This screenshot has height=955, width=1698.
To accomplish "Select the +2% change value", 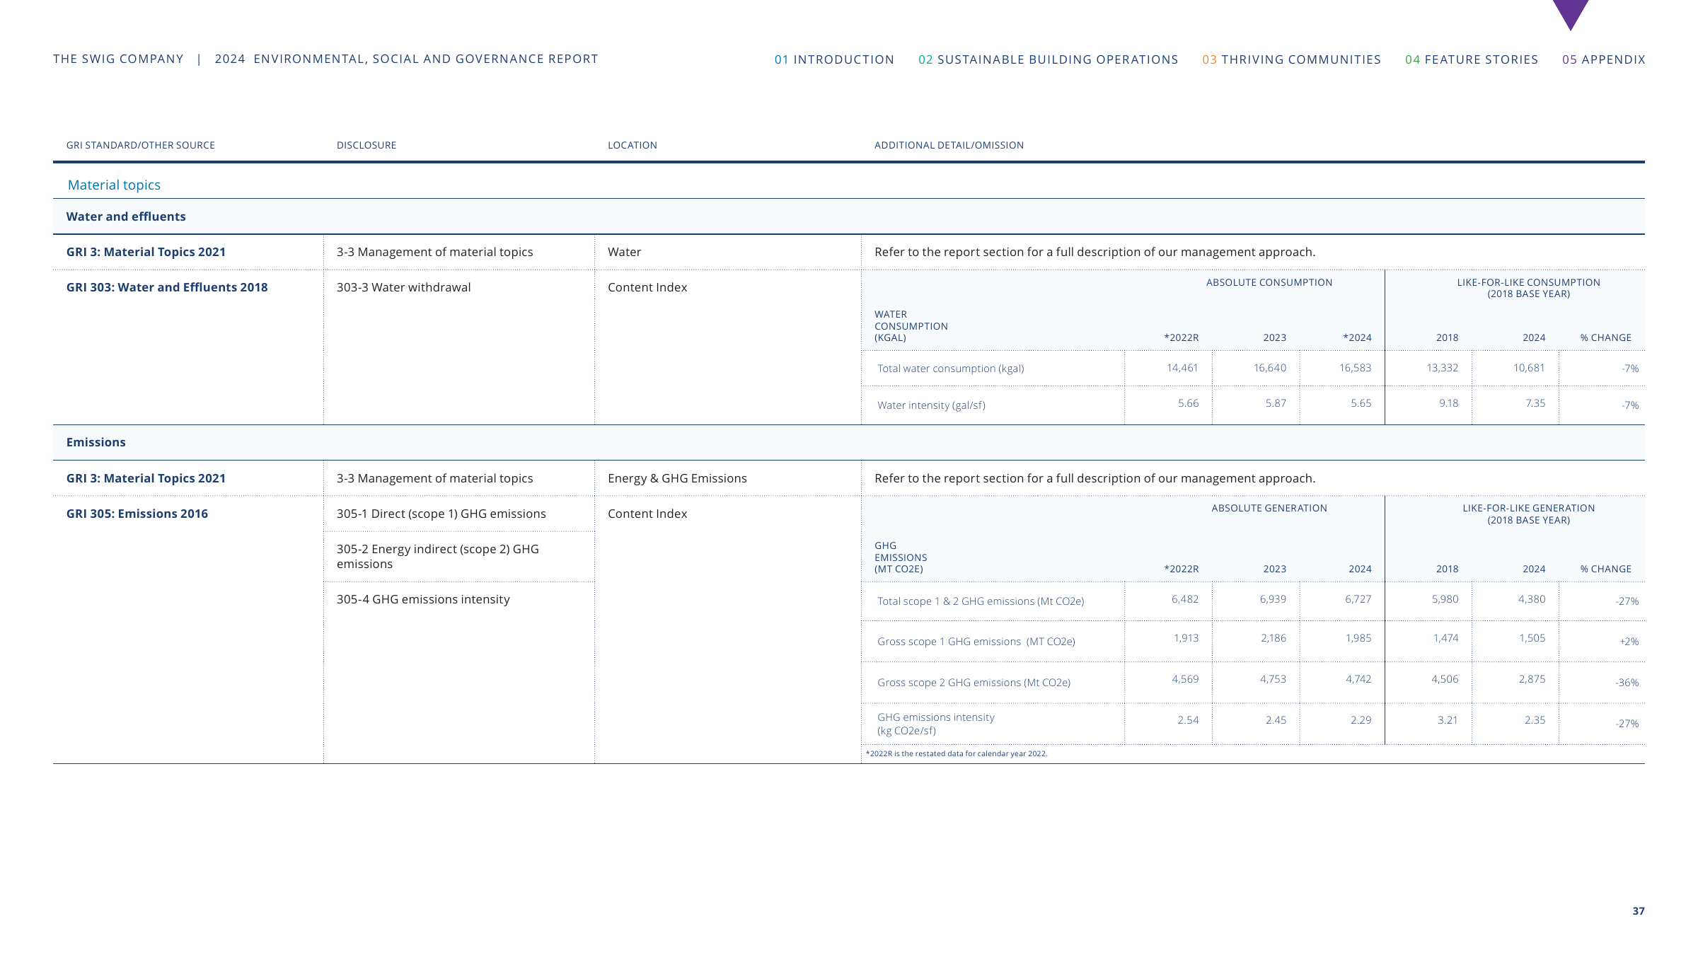I will 1629,642.
